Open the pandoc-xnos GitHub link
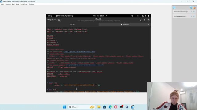Viewport: 197px width, 110px height. (79, 52)
